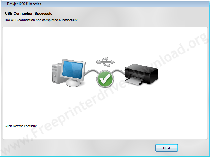Select the gray desktop tower case
This screenshot has width=210, height=157.
pyautogui.click(x=56, y=74)
